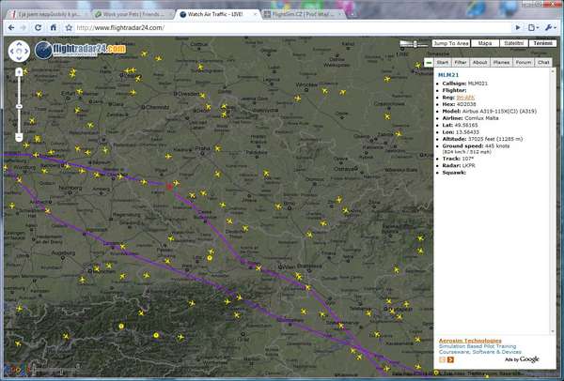This screenshot has width=564, height=381.
Task: Click the go arrow right of address bar
Action: pos(518,27)
